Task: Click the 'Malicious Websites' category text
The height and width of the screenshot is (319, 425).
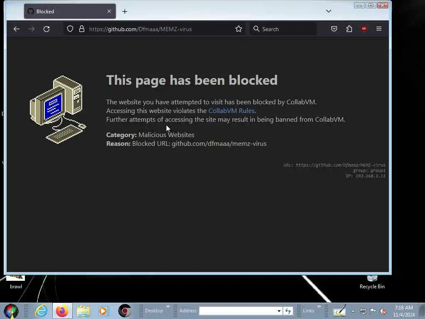Action: pyautogui.click(x=166, y=135)
